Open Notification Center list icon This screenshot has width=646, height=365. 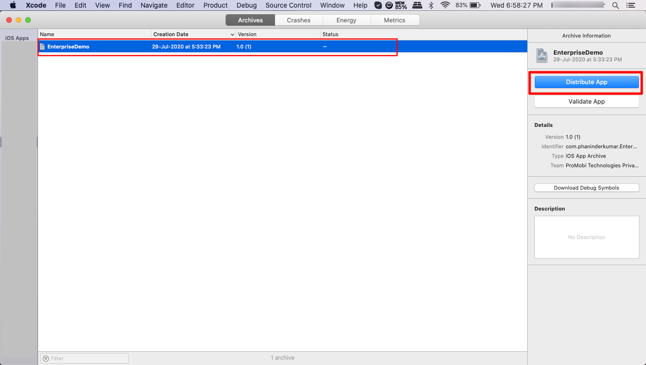tap(631, 5)
